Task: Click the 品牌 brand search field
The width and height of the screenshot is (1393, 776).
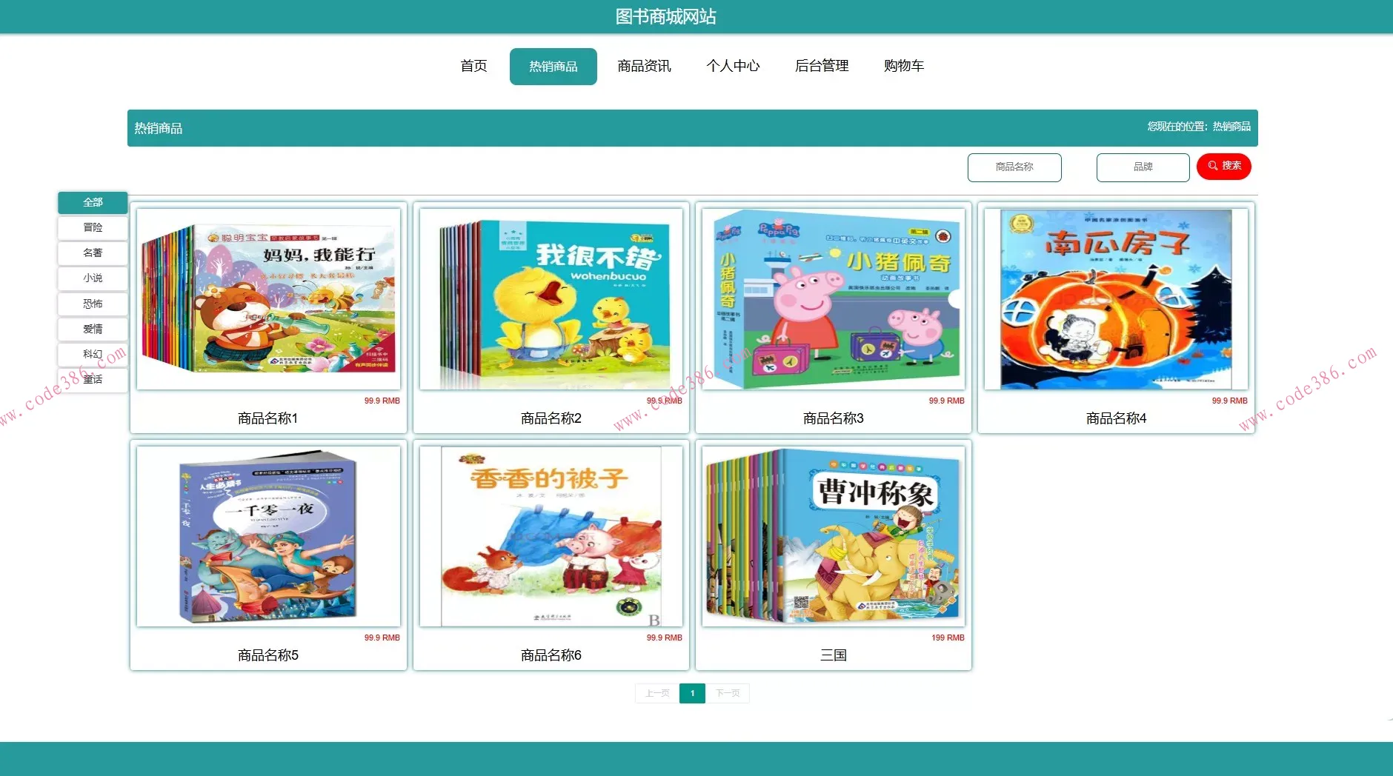Action: [1143, 167]
